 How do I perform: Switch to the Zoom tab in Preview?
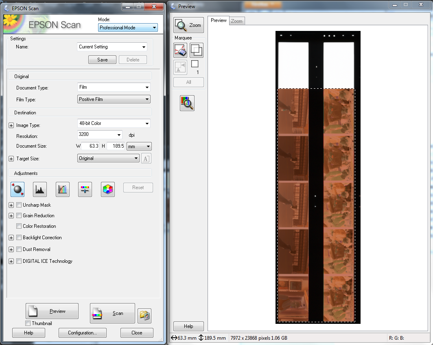tap(236, 20)
